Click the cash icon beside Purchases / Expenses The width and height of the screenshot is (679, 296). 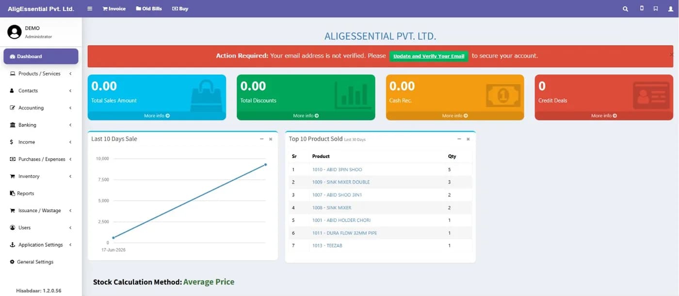pyautogui.click(x=13, y=159)
